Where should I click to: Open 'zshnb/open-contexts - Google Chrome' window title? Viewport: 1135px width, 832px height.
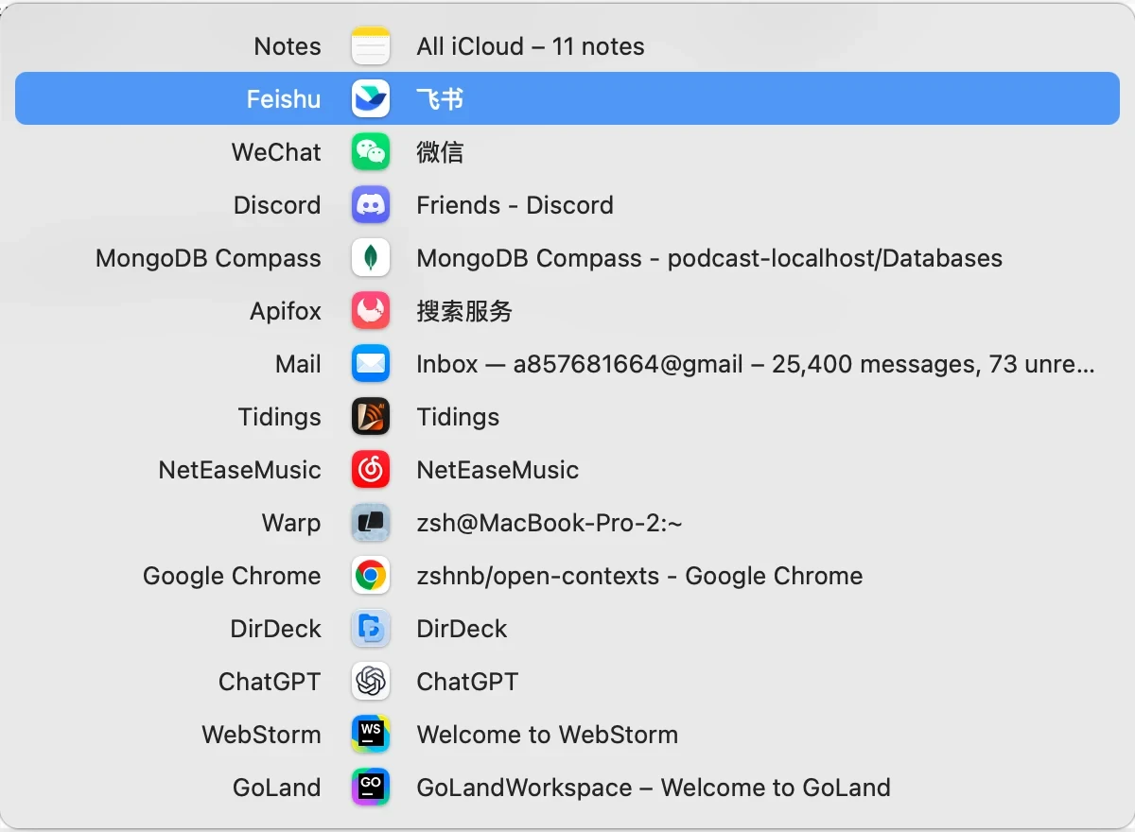639,576
